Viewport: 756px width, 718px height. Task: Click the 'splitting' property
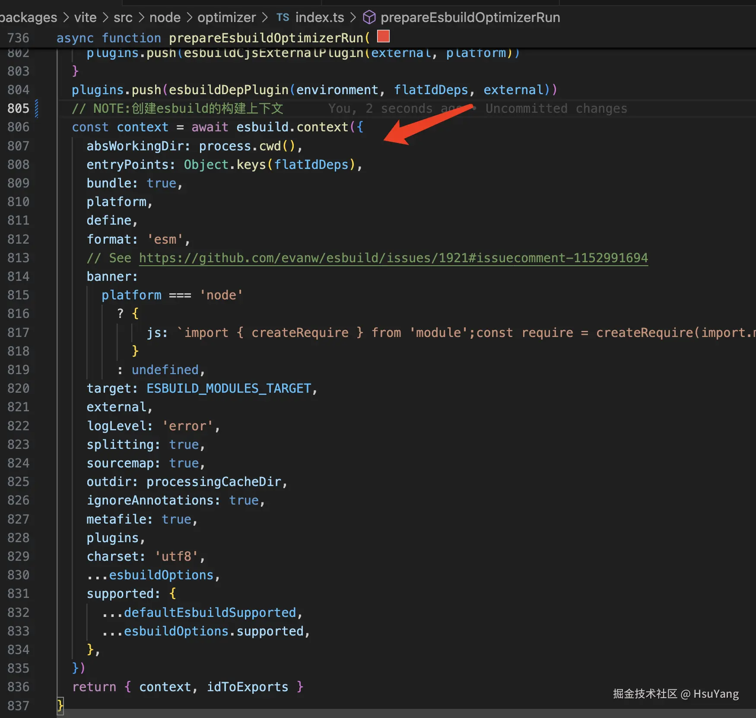120,445
